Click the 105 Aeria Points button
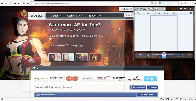Screen dimensions: 196x101 (x=147, y=95)
